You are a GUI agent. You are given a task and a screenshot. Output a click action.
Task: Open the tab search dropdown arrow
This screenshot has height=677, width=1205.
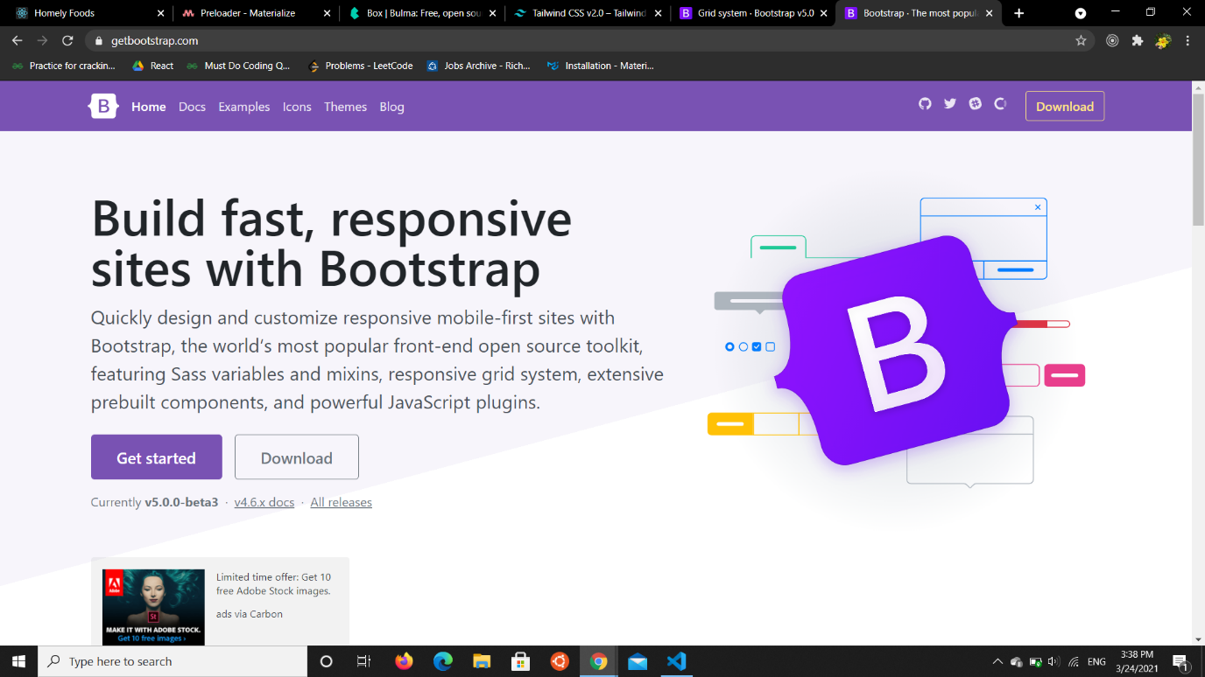(1081, 13)
